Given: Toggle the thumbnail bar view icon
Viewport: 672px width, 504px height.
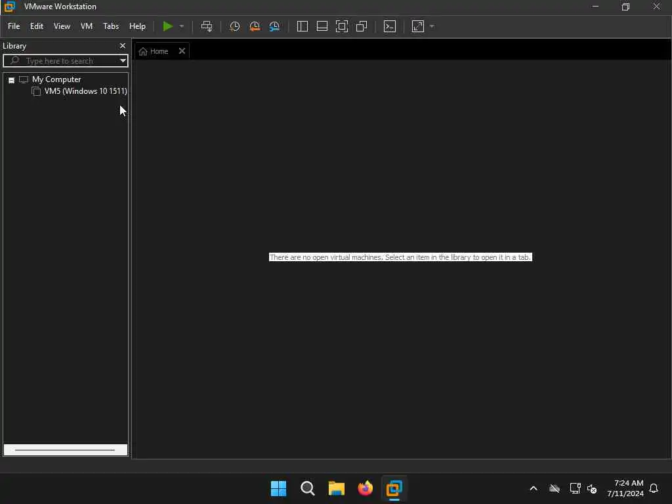Looking at the screenshot, I should 322,26.
